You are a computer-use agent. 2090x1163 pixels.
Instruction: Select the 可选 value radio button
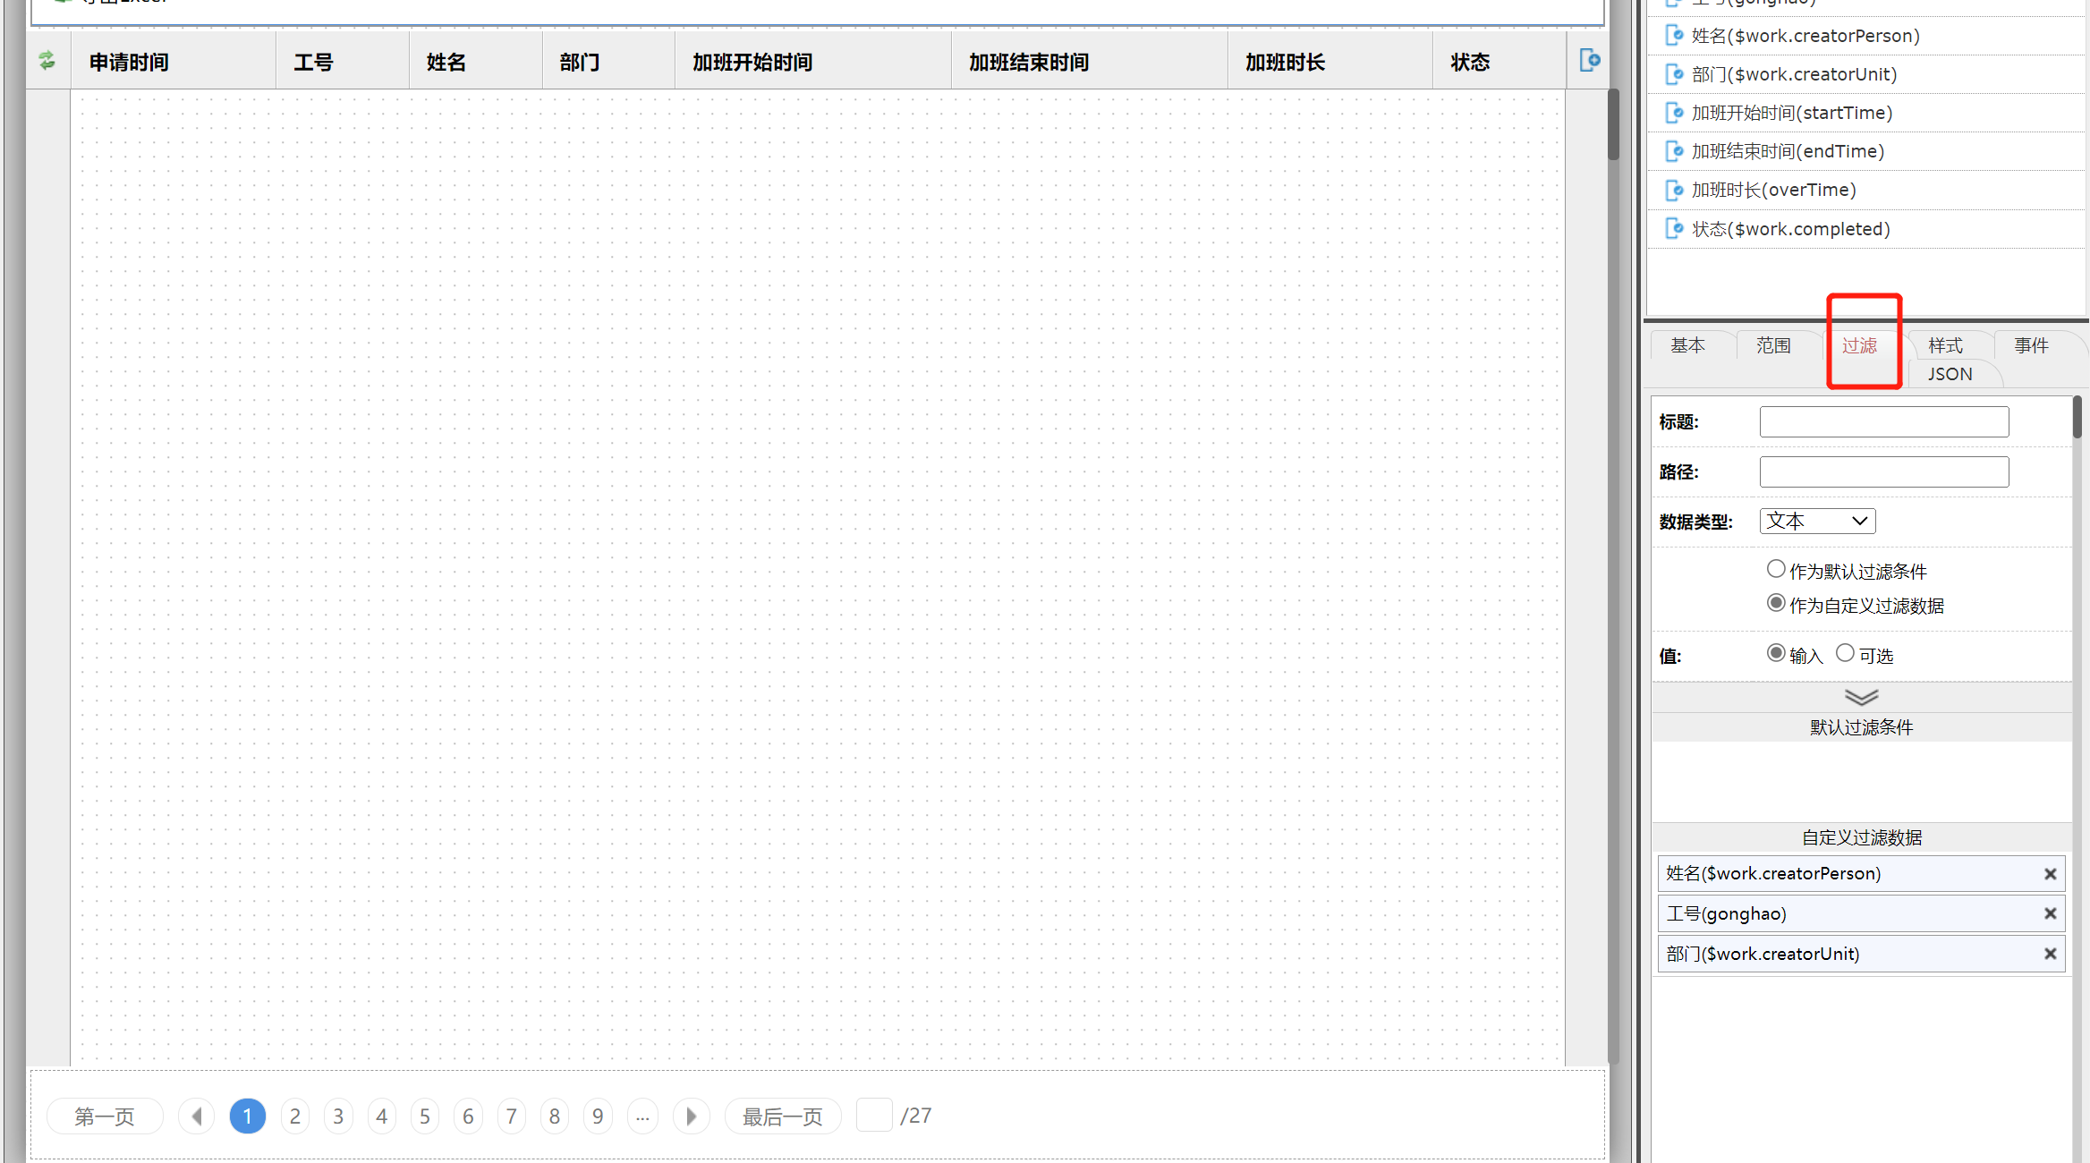pyautogui.click(x=1845, y=653)
